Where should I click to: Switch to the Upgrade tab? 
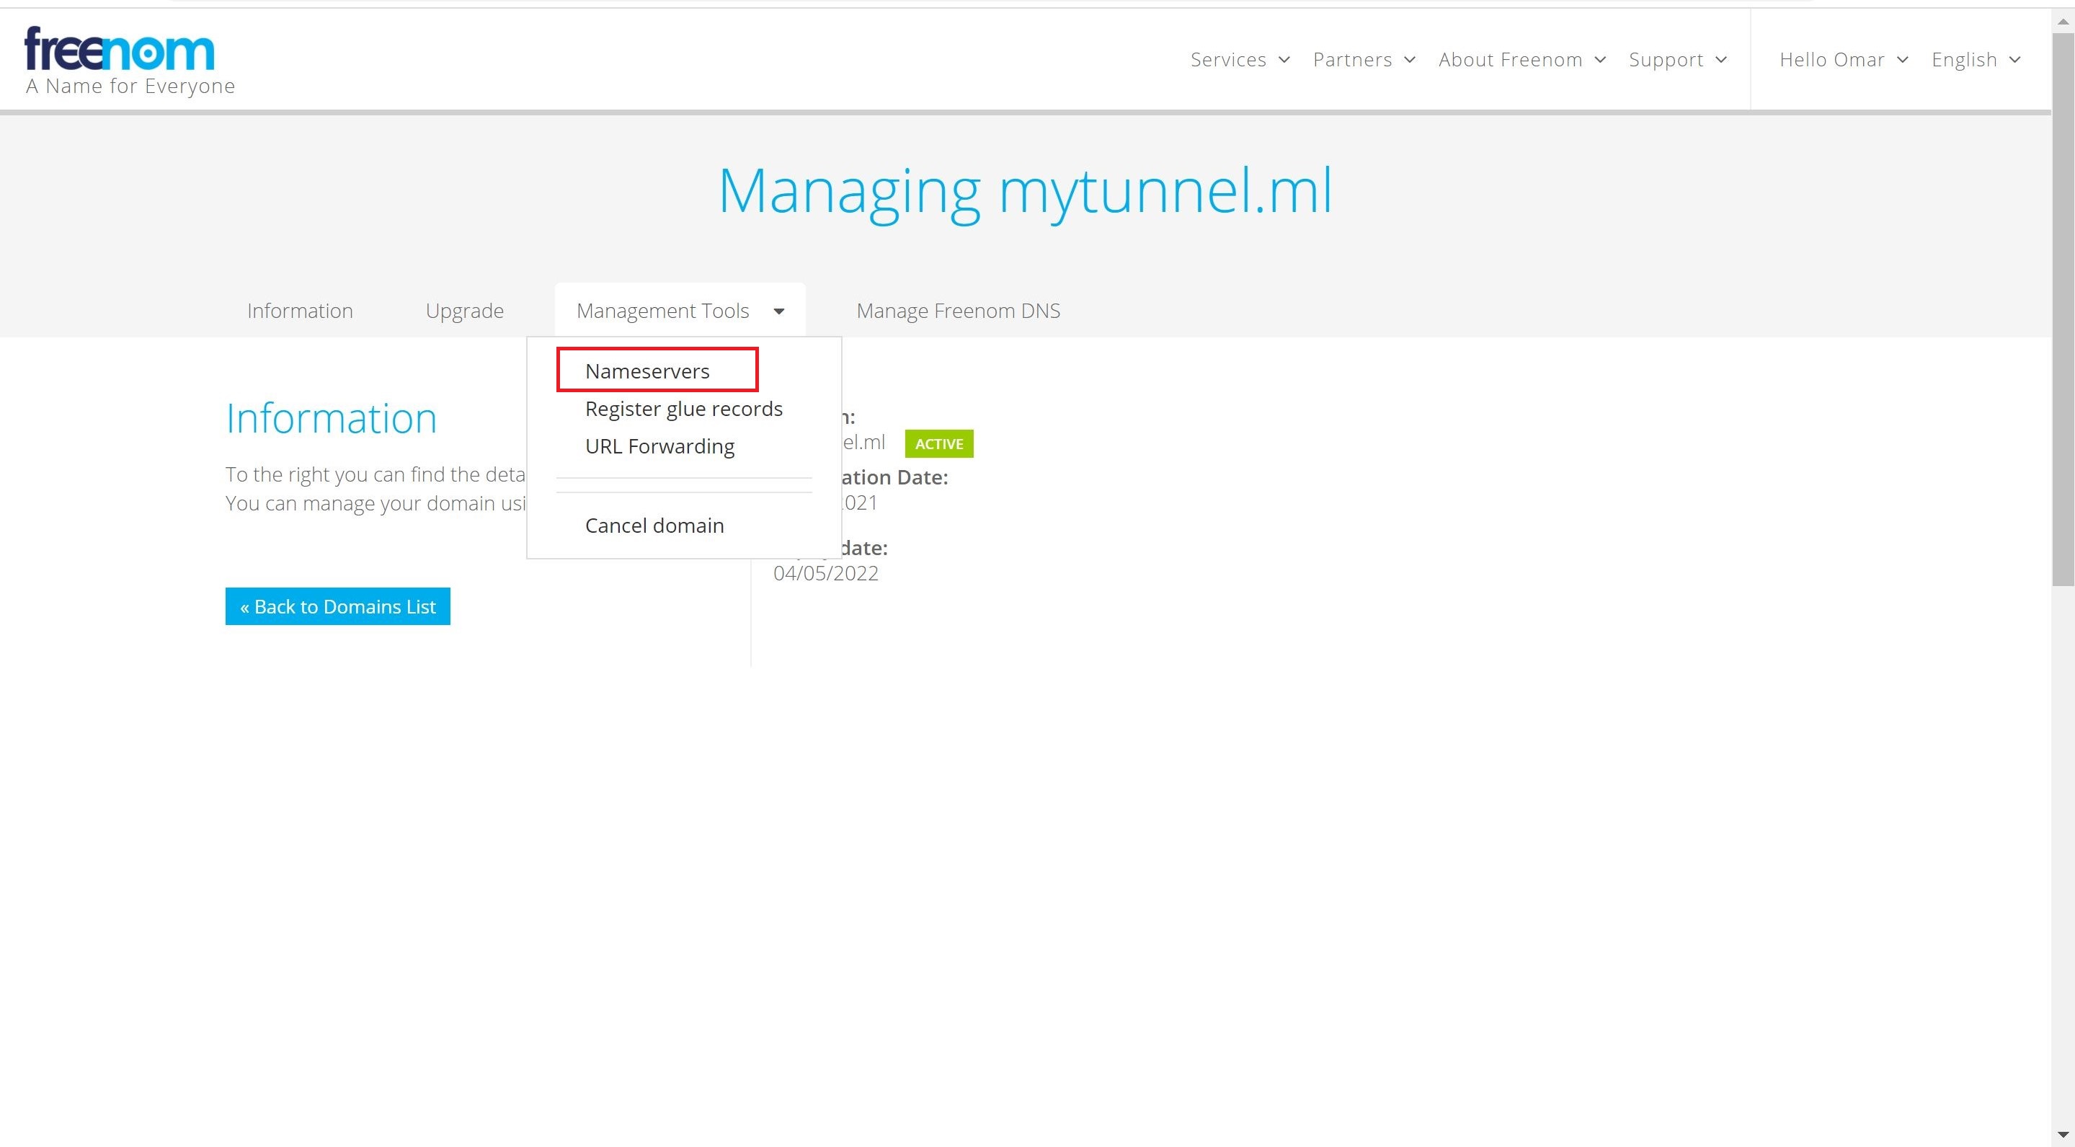coord(464,311)
